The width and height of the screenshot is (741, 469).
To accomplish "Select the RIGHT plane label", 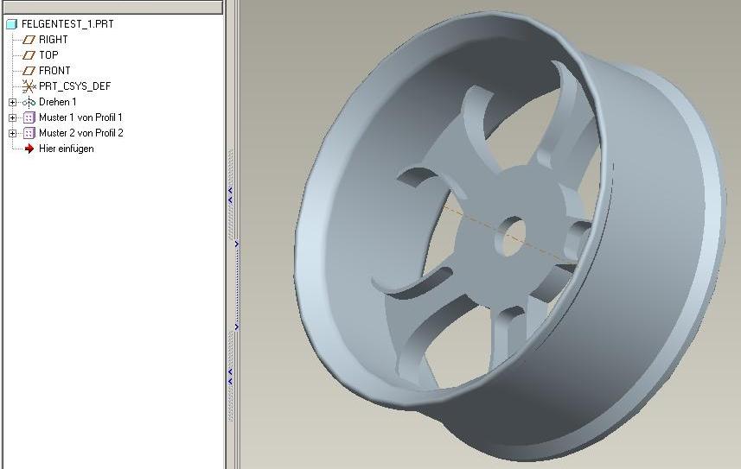I will pyautogui.click(x=54, y=40).
